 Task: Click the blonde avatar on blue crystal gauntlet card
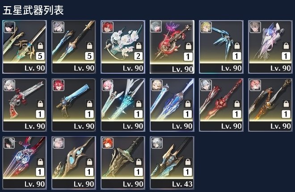tap(206, 27)
